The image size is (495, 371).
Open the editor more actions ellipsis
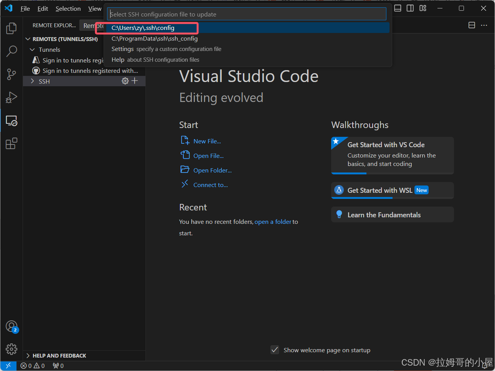tap(484, 25)
